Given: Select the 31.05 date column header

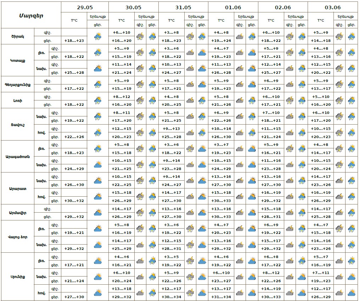Looking at the screenshot, I should click(183, 7).
